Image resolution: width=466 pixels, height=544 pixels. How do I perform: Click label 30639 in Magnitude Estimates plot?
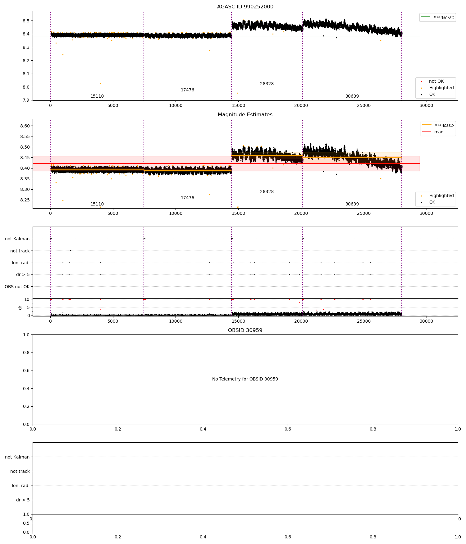click(352, 204)
